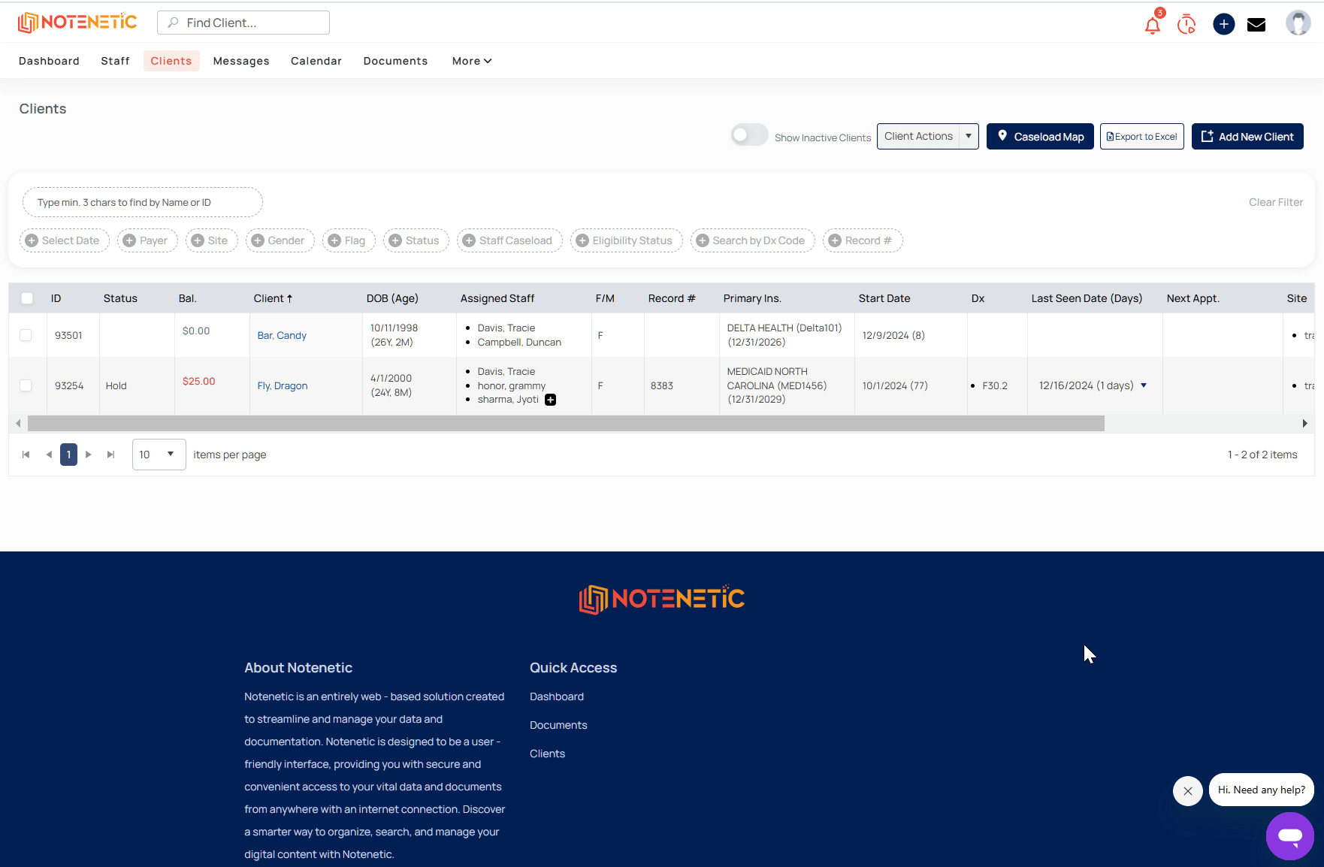Switch to the Calendar tab

click(x=316, y=61)
